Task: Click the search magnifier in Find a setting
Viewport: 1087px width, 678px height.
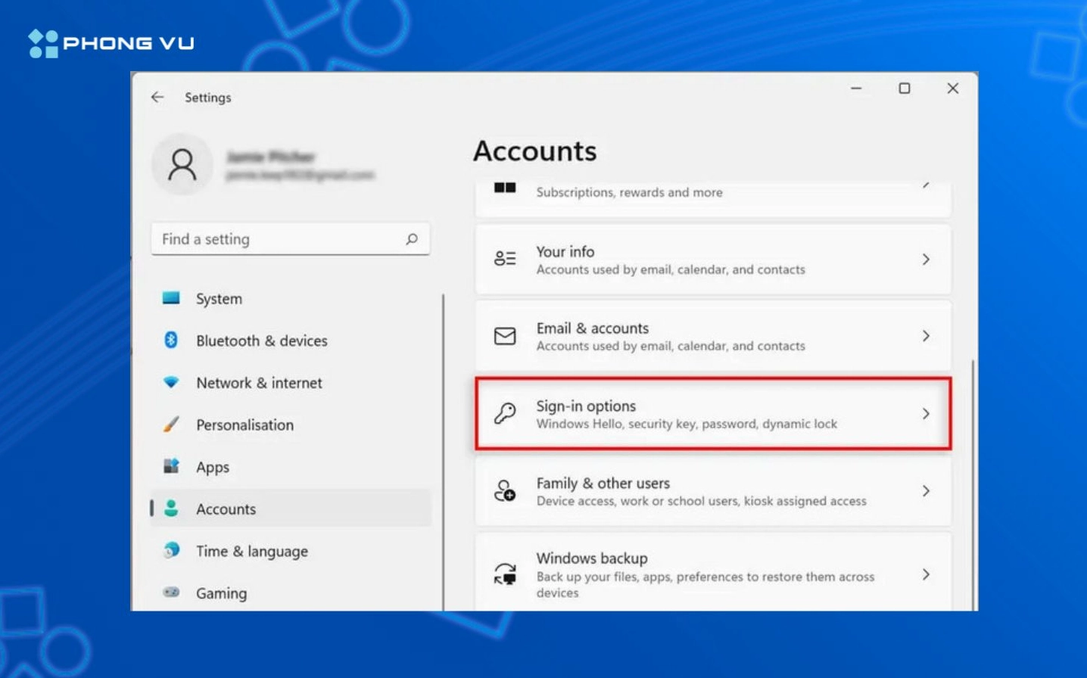Action: click(411, 239)
